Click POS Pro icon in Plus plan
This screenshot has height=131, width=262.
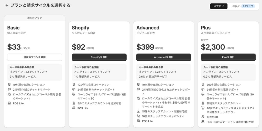point(203,122)
